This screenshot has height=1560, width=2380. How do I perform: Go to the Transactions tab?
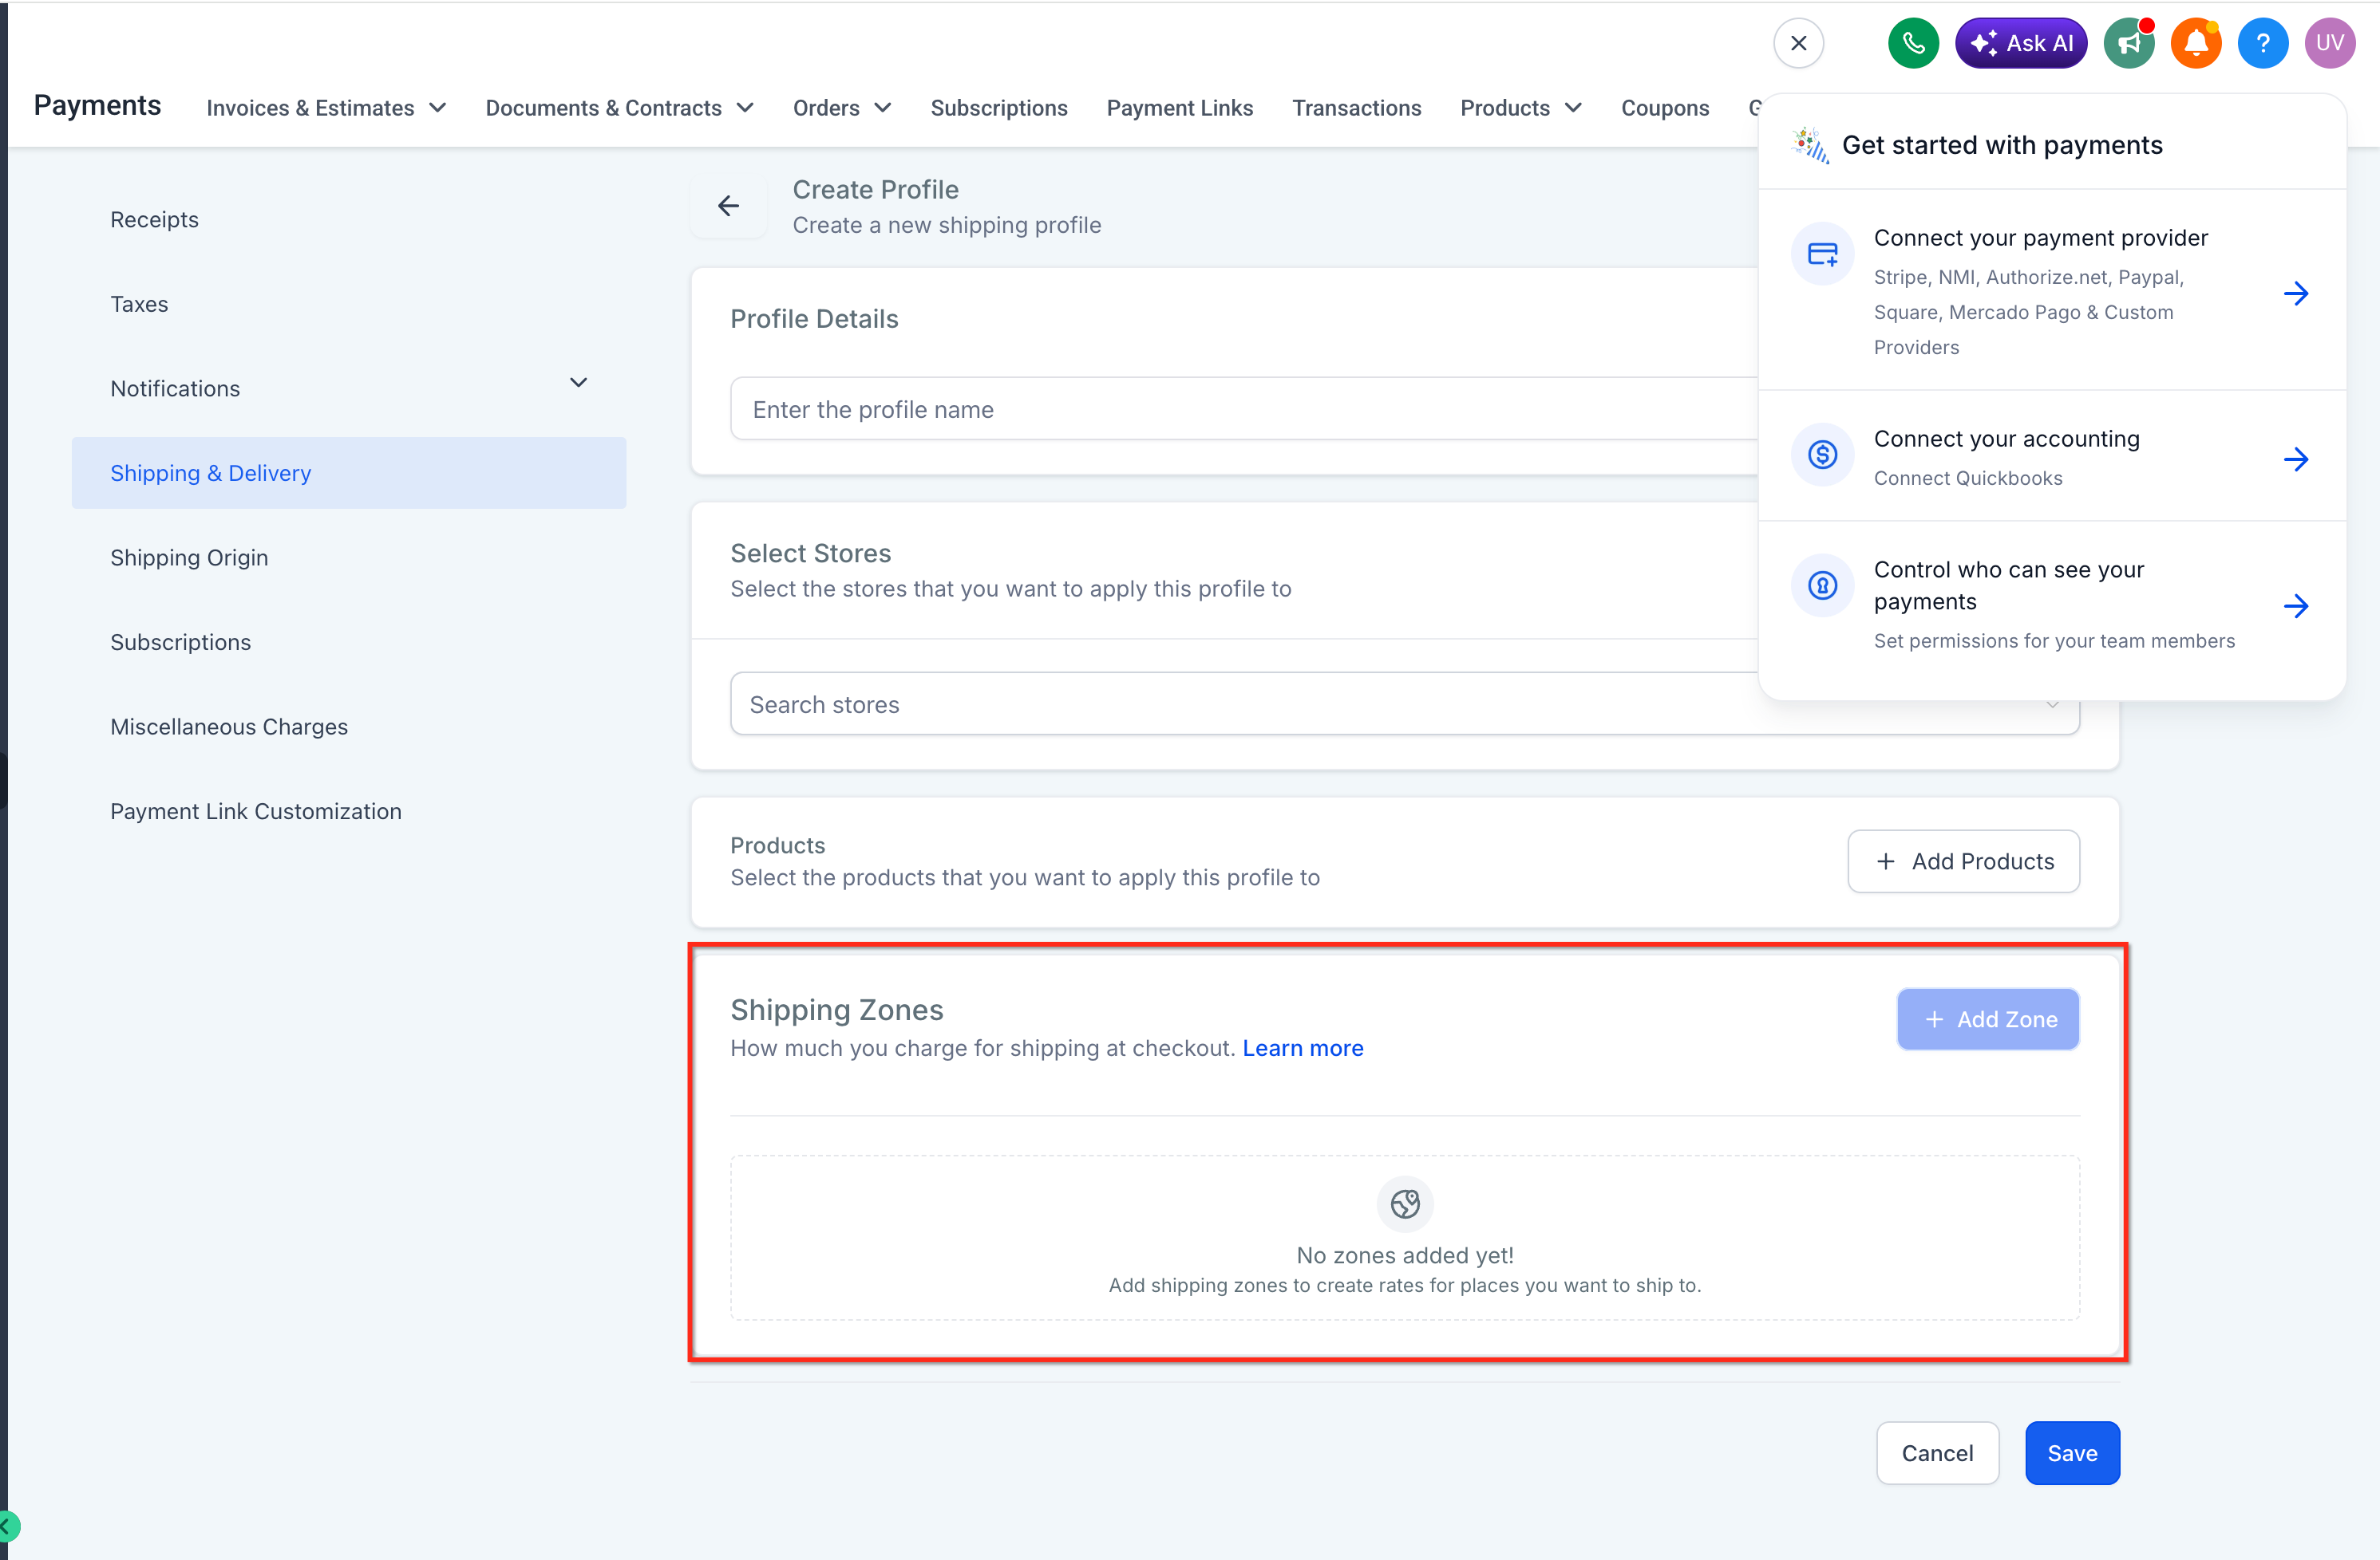(x=1356, y=107)
